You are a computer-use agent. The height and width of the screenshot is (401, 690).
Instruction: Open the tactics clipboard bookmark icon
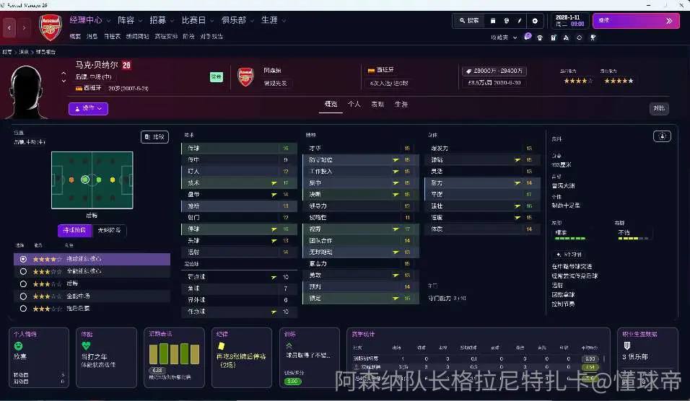(x=554, y=38)
